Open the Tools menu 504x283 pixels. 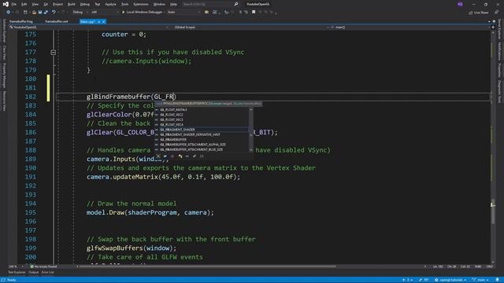pos(124,4)
